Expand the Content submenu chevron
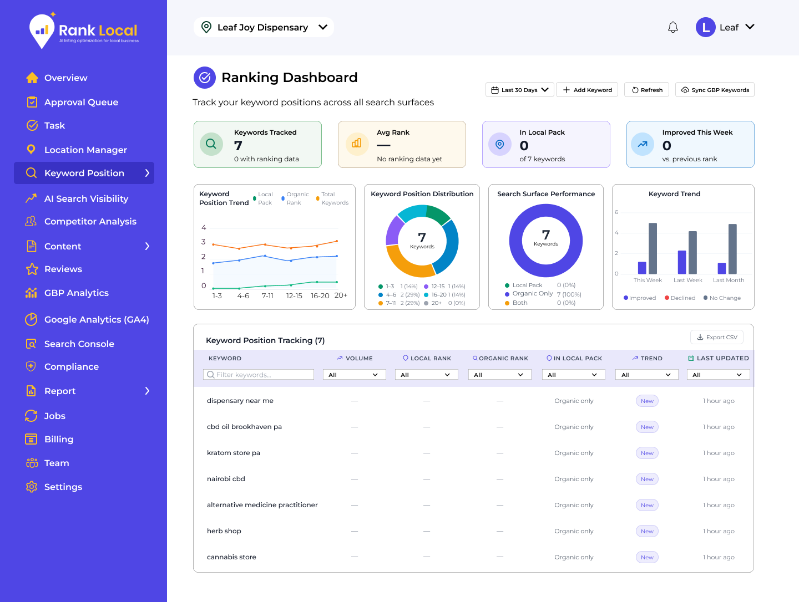This screenshot has width=799, height=602. 147,246
